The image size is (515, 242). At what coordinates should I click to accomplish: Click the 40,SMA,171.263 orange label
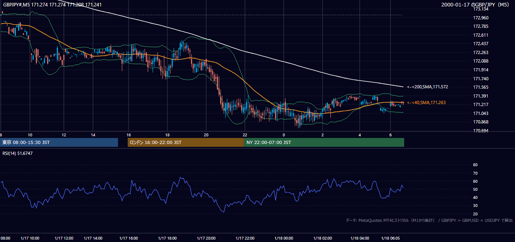[x=426, y=102]
